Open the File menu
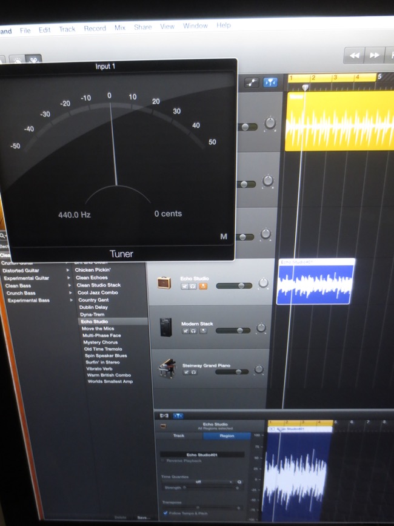 coord(25,30)
